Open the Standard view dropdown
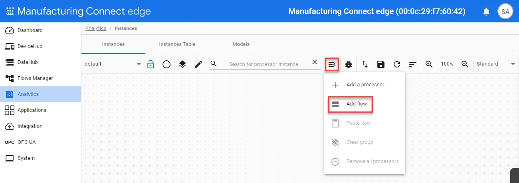The width and height of the screenshot is (519, 183). (x=496, y=64)
